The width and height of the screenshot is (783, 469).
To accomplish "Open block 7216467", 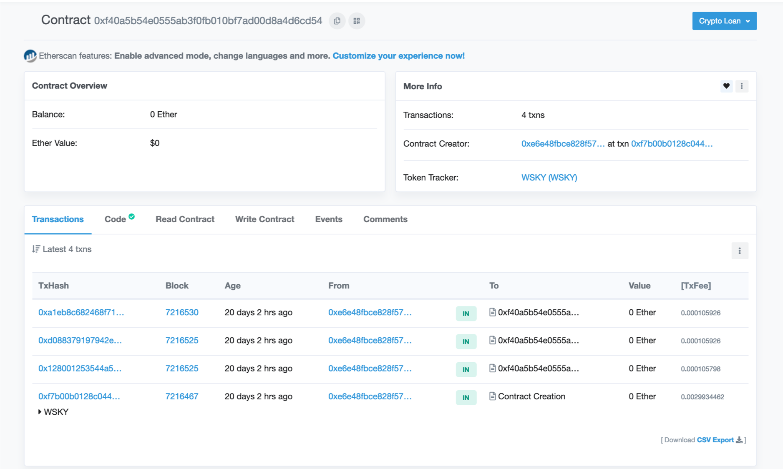I will [182, 396].
